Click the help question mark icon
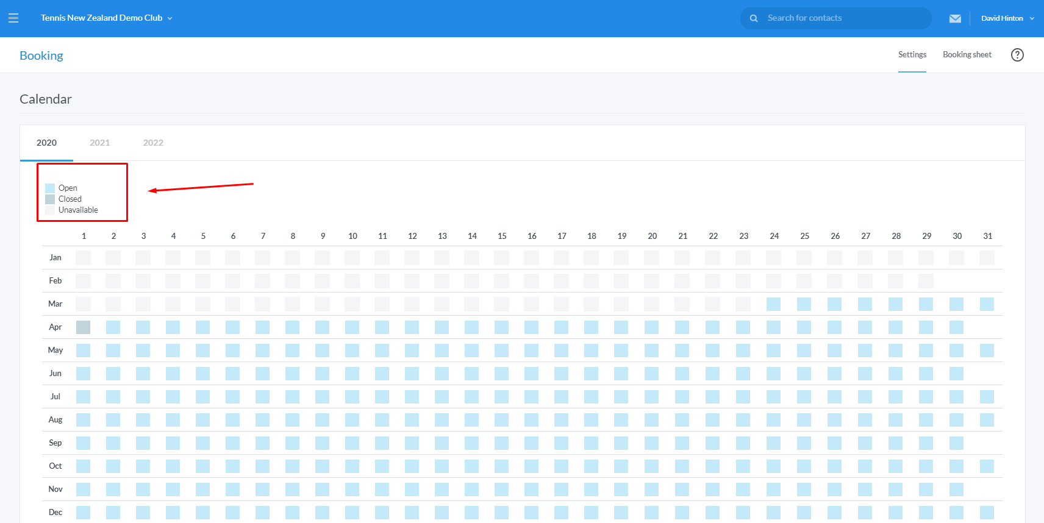 coord(1017,55)
